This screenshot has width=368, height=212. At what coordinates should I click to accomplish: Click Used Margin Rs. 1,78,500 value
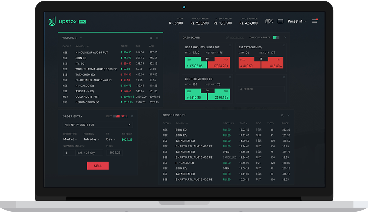click(223, 23)
